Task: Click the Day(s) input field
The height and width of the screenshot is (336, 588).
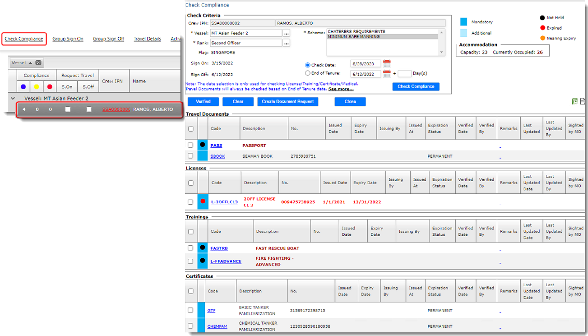Action: (404, 74)
